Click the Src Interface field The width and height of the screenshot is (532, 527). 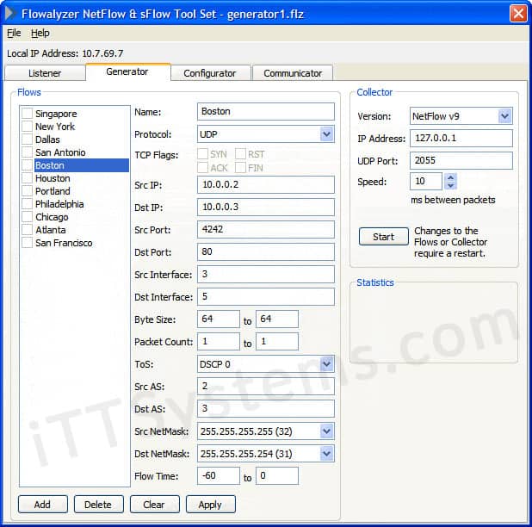click(266, 274)
